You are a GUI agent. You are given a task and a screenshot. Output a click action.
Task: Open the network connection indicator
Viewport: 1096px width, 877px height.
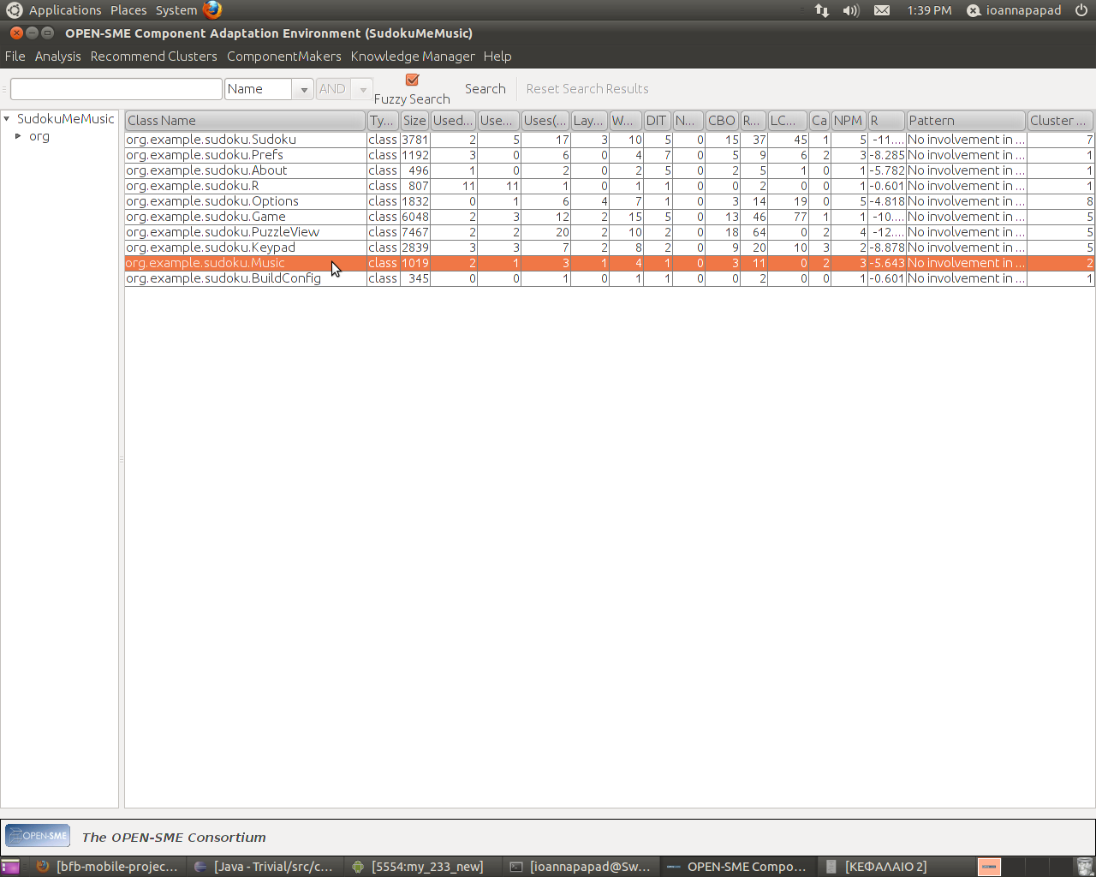(x=822, y=10)
